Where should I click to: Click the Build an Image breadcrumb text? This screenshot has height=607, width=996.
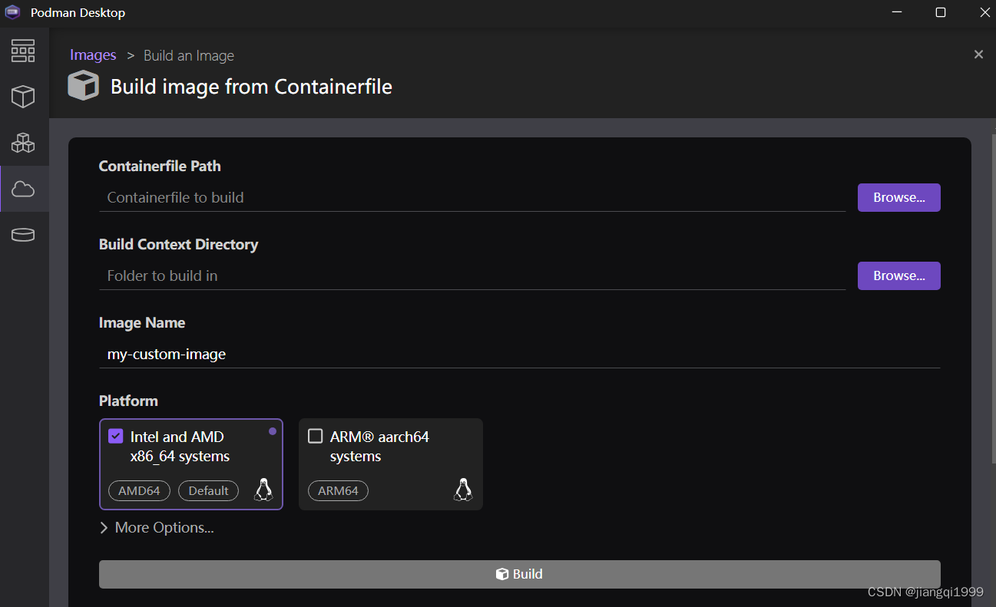189,55
